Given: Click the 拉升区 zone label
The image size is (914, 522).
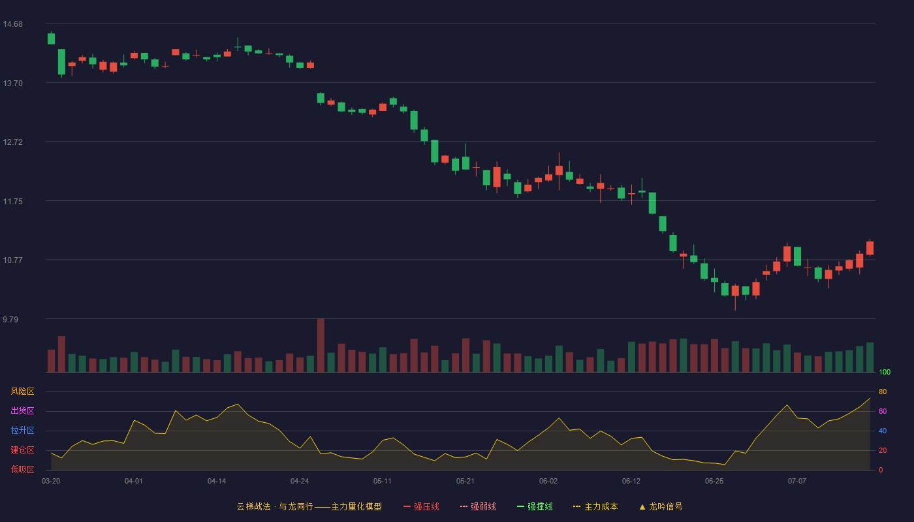Looking at the screenshot, I should (22, 431).
